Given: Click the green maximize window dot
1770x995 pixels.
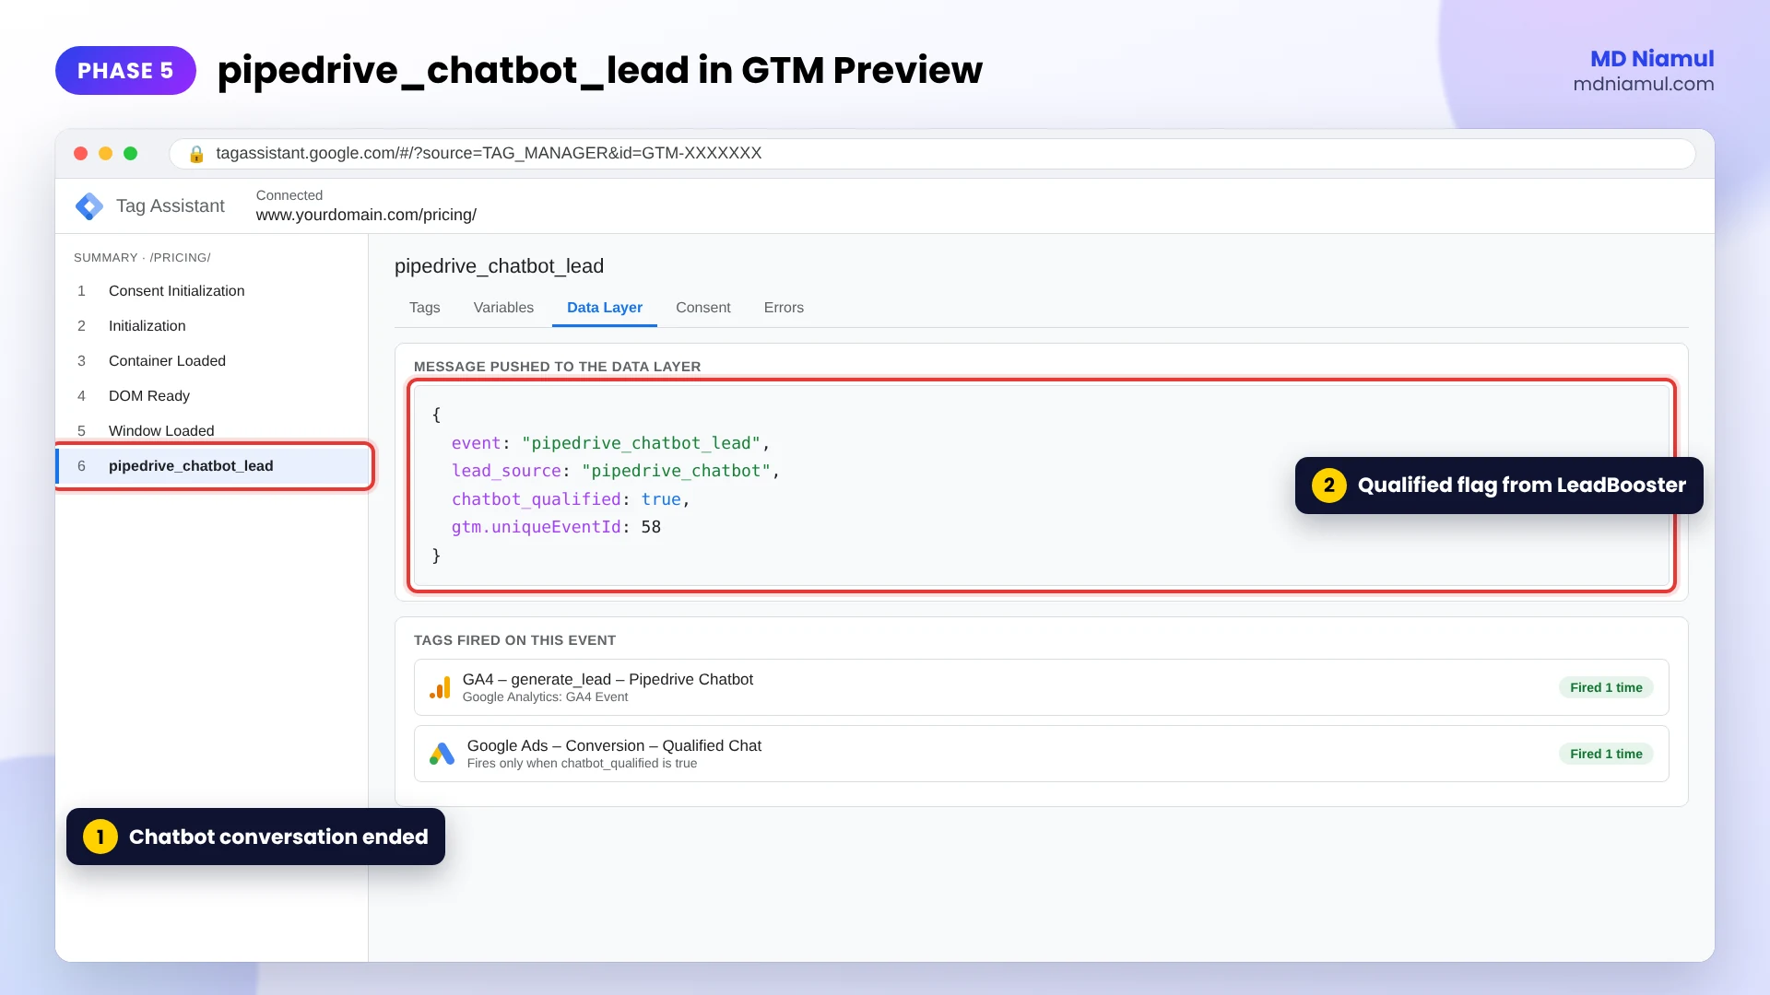Looking at the screenshot, I should [x=131, y=154].
